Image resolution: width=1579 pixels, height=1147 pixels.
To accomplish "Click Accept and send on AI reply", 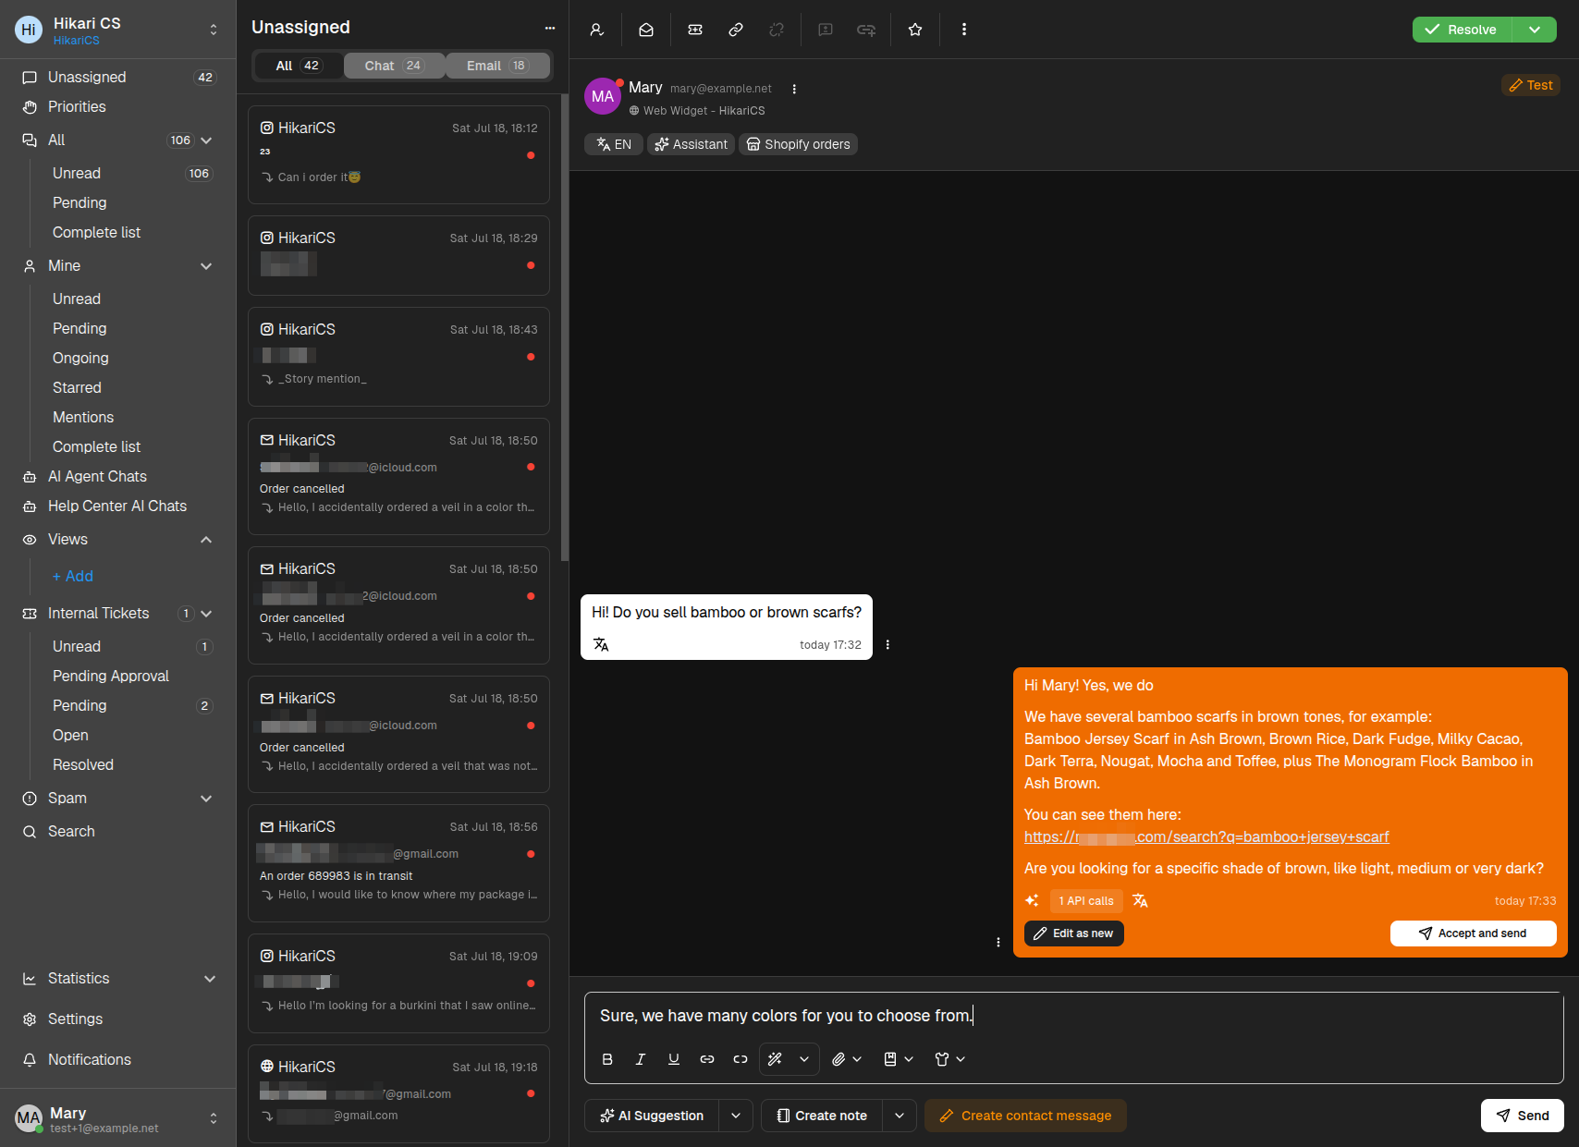I will (x=1473, y=933).
